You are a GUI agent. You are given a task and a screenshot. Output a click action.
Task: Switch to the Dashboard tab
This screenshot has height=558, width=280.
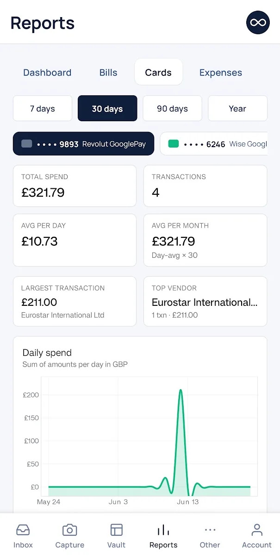click(47, 73)
